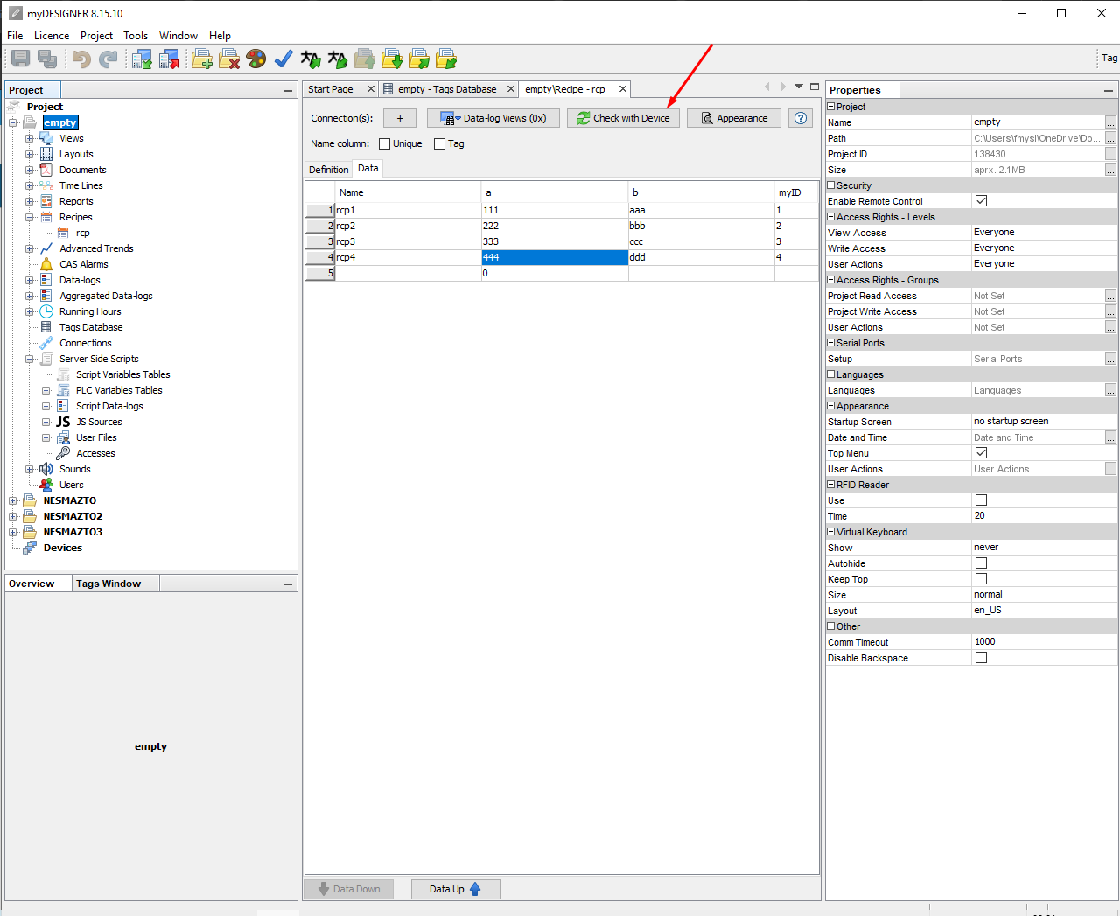Open the Path browse ellipsis button

1110,138
